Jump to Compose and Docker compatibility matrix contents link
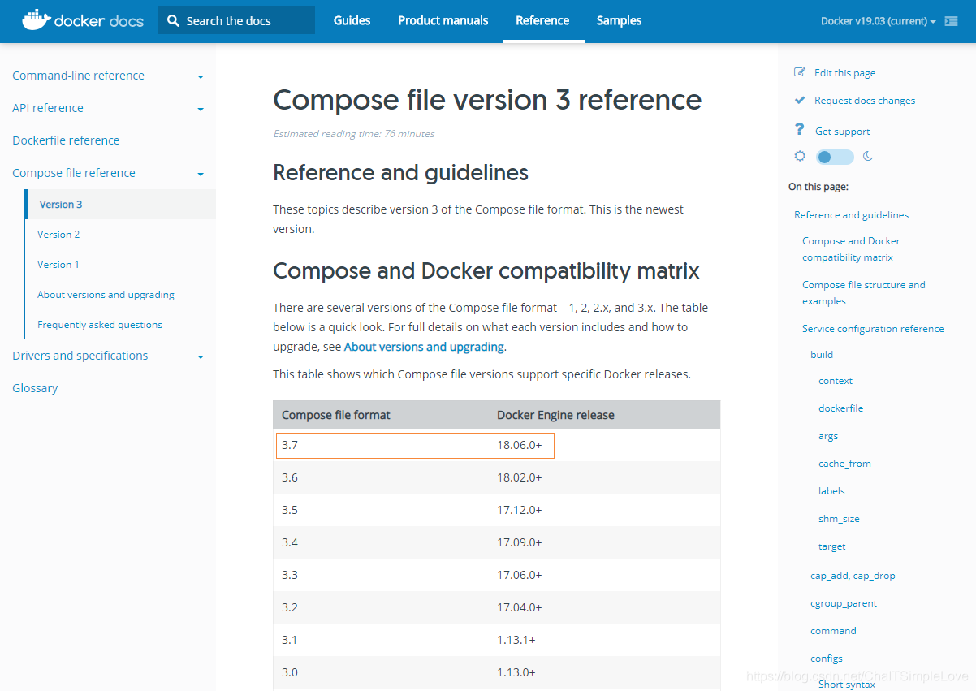The height and width of the screenshot is (691, 976). click(851, 249)
